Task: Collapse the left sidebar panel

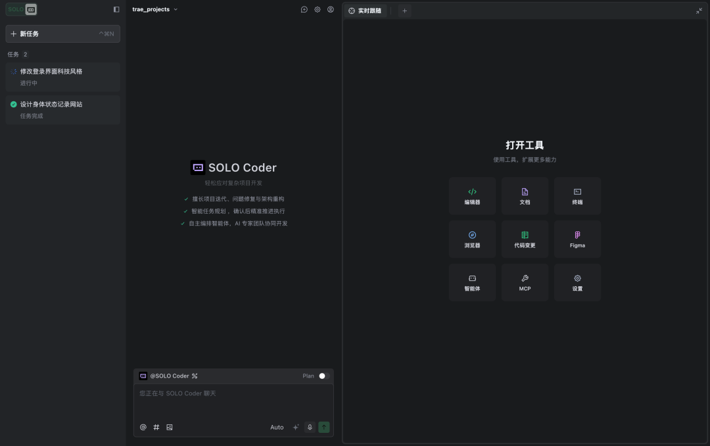Action: click(116, 9)
